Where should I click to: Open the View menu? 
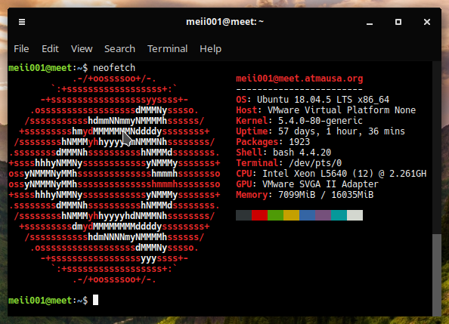pyautogui.click(x=82, y=49)
